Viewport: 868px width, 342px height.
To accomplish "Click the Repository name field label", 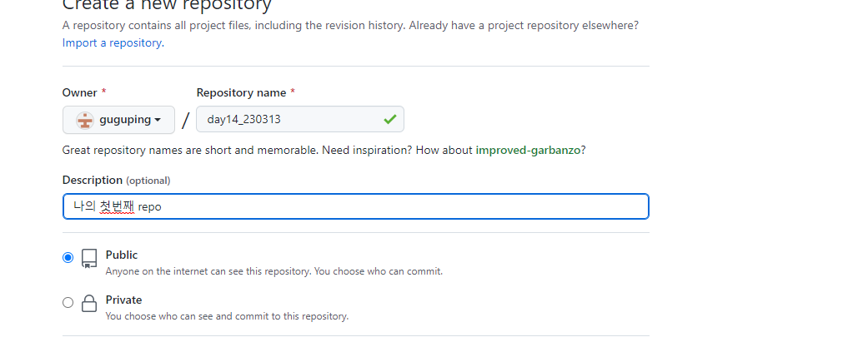I will coord(241,92).
